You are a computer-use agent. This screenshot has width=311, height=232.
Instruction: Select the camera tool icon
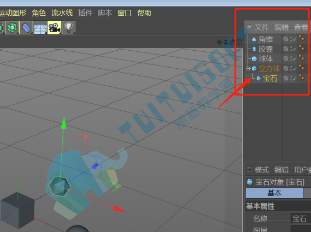[54, 27]
